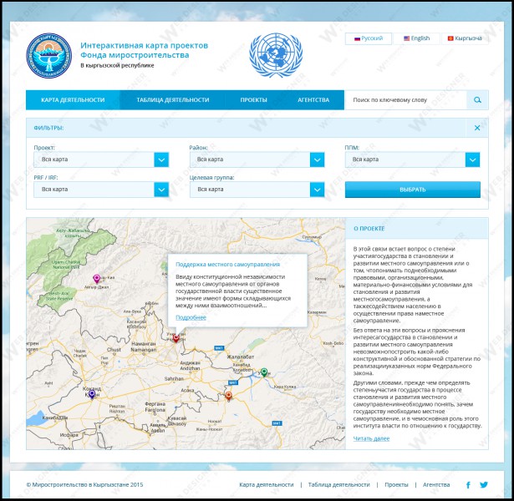Switch language to Русский
514x501 pixels.
368,38
